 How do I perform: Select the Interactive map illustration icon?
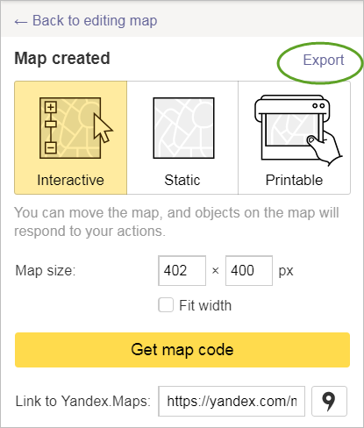pos(76,128)
